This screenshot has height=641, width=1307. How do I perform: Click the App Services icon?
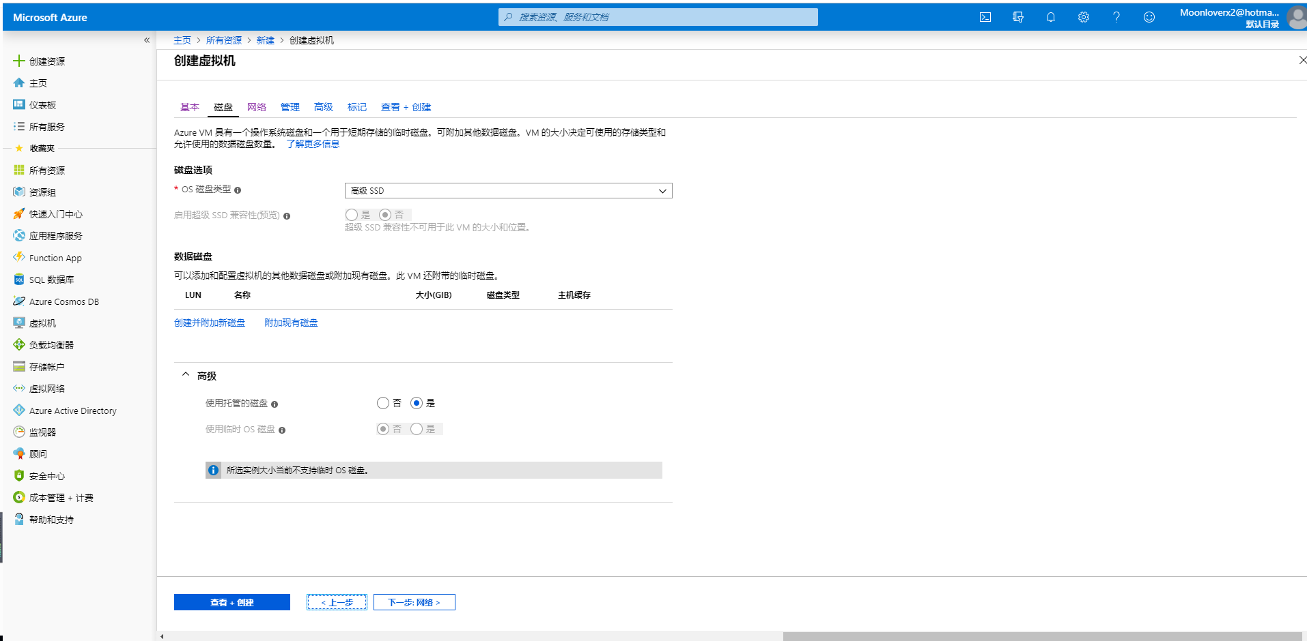click(x=19, y=235)
